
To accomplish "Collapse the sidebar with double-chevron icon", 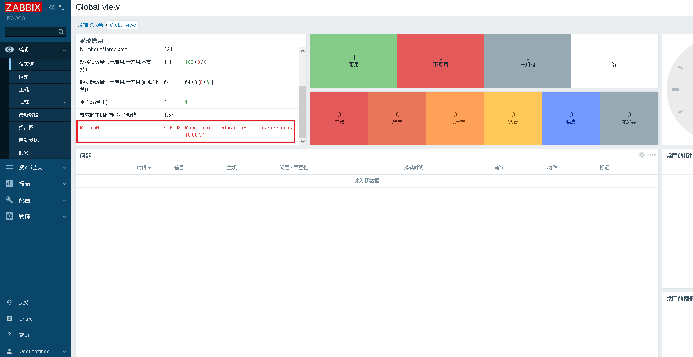I will [x=52, y=7].
